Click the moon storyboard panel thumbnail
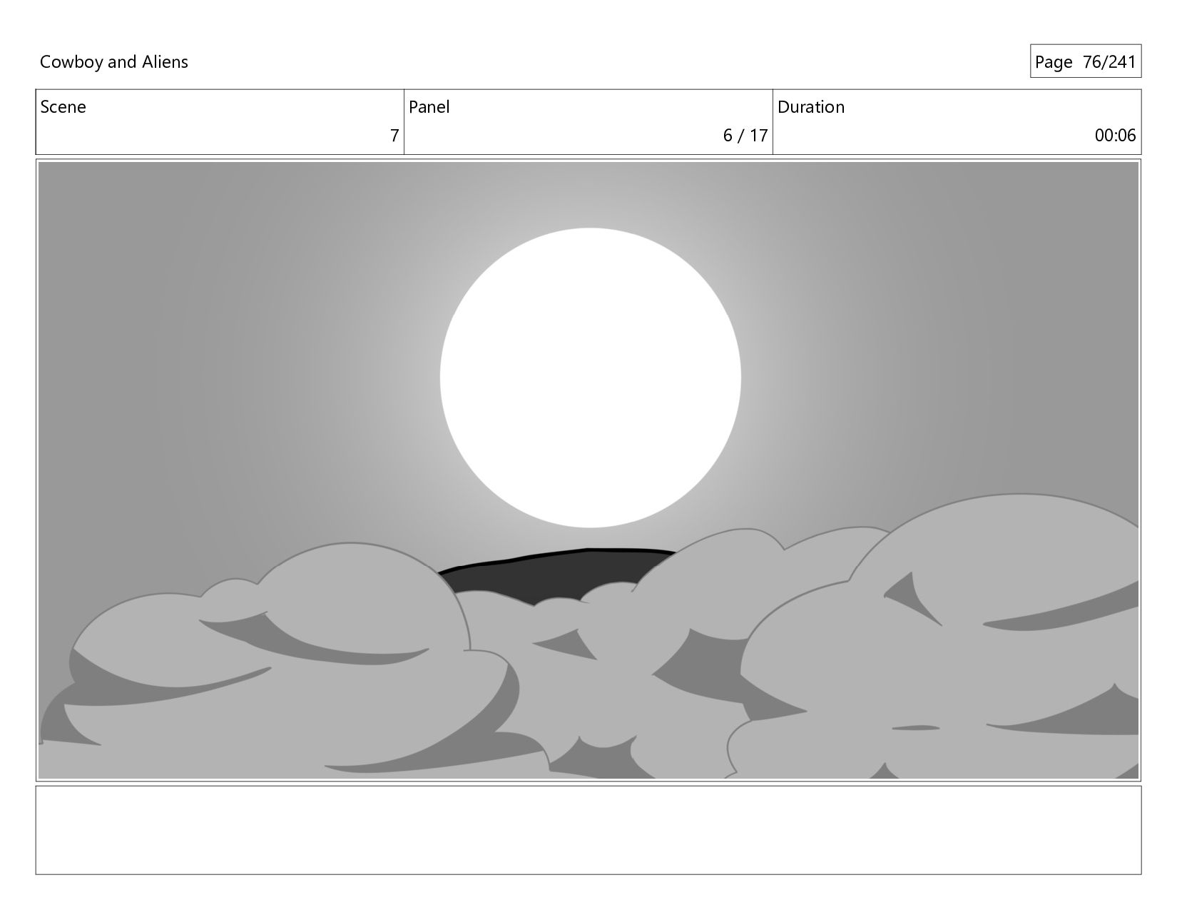Image resolution: width=1177 pixels, height=910 pixels. (x=588, y=470)
